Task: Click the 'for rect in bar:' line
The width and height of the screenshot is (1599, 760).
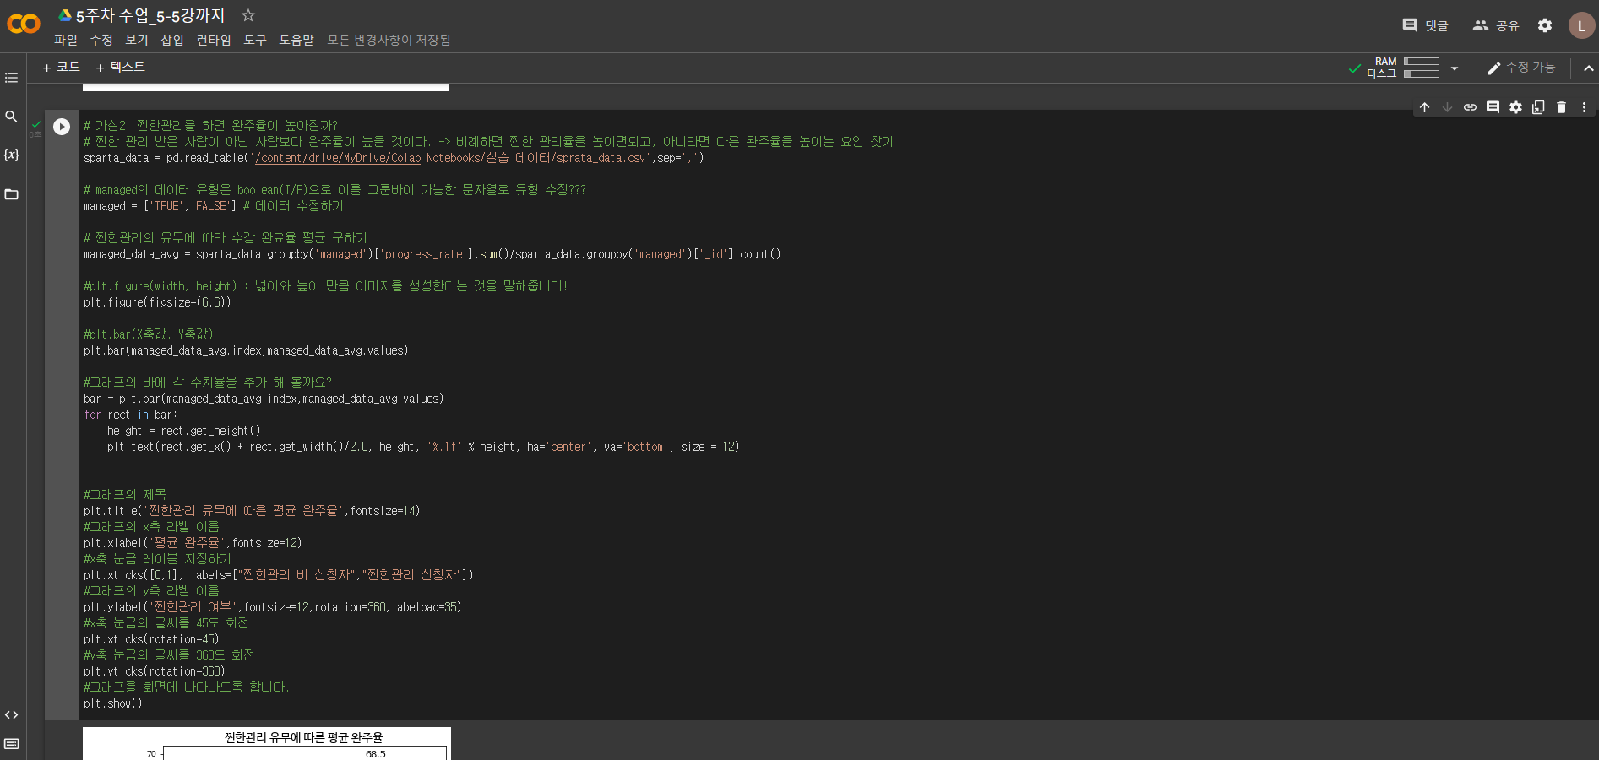Action: tap(130, 415)
